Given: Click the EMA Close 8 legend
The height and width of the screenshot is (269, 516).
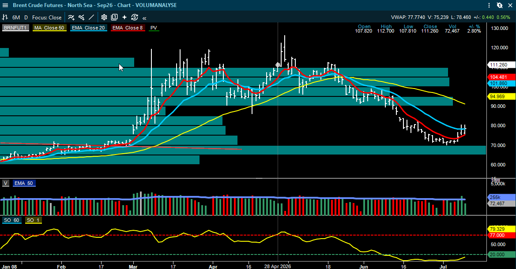Looking at the screenshot, I should [128, 28].
